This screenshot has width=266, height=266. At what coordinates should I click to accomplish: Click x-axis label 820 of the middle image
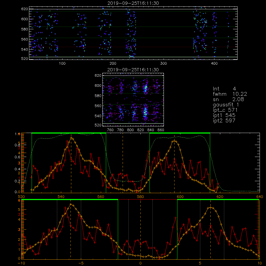141,130
